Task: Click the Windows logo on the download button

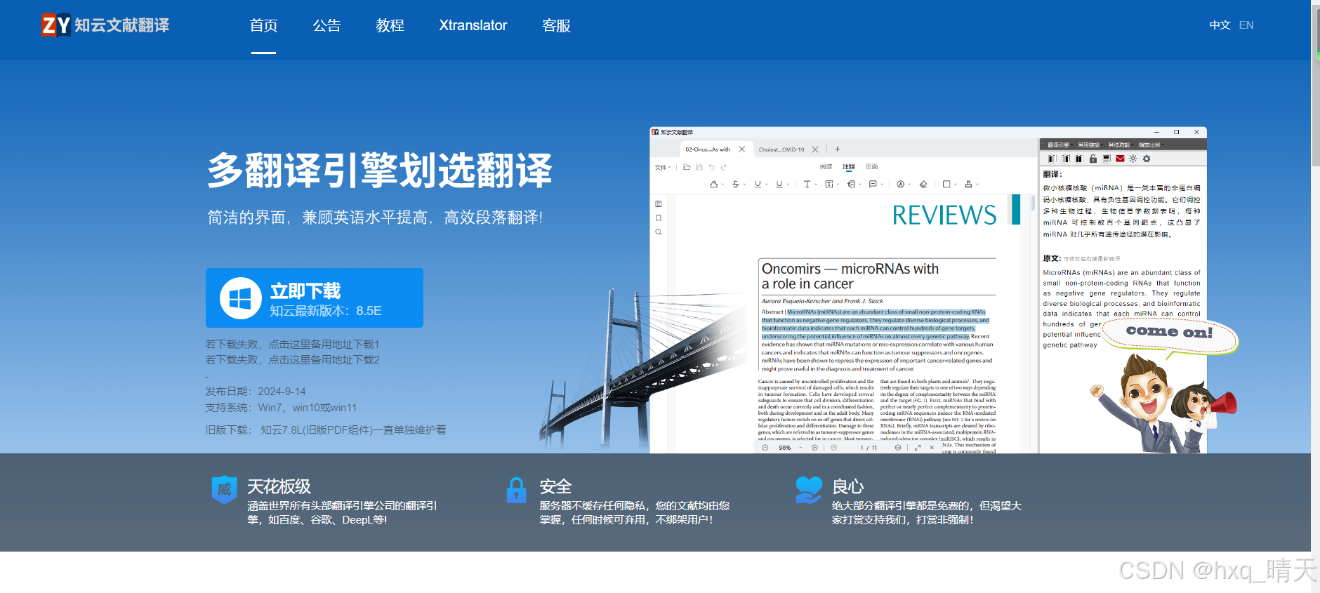Action: [x=240, y=298]
